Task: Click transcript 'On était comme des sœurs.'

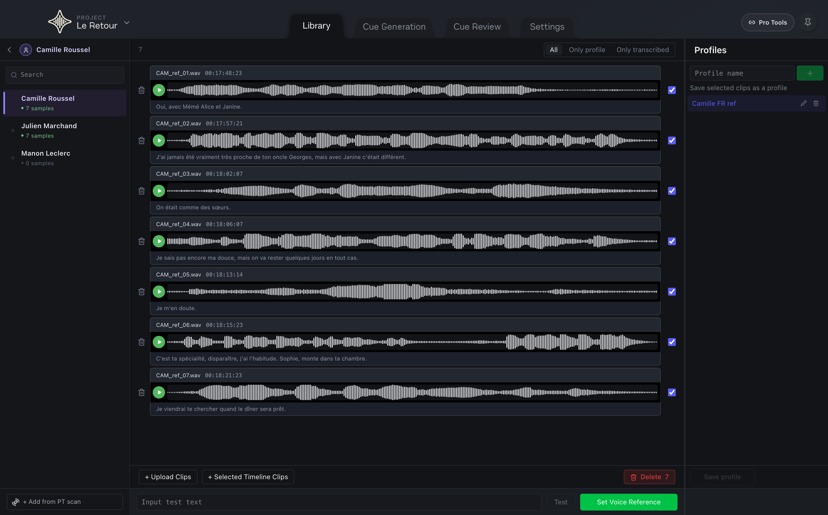Action: (x=193, y=207)
